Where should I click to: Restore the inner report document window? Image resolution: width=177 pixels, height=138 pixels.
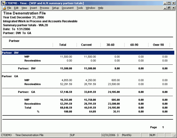pyautogui.click(x=169, y=8)
